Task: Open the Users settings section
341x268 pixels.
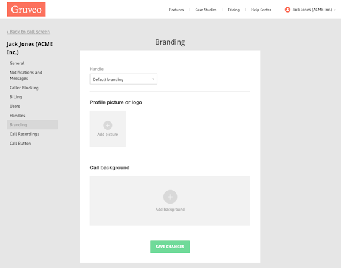Action: (15, 106)
